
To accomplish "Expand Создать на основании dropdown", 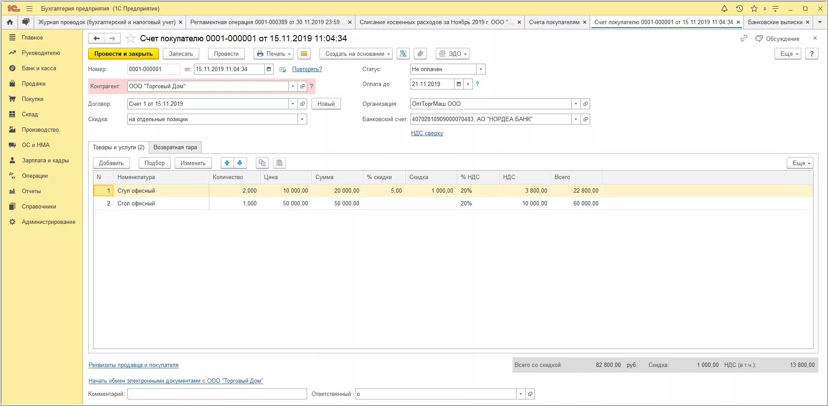I will pyautogui.click(x=356, y=54).
